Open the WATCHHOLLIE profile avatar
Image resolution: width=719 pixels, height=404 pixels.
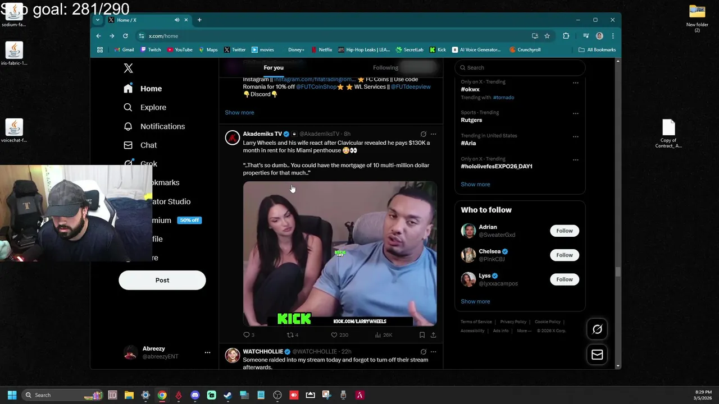(233, 356)
